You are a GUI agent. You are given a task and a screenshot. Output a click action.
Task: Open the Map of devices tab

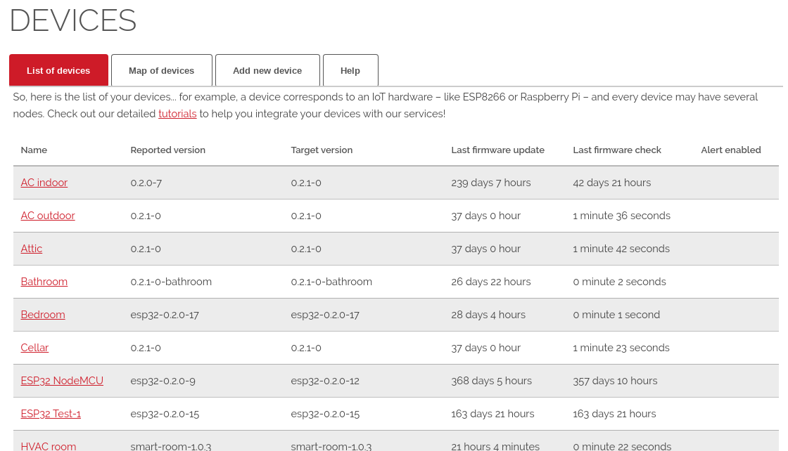pyautogui.click(x=161, y=70)
